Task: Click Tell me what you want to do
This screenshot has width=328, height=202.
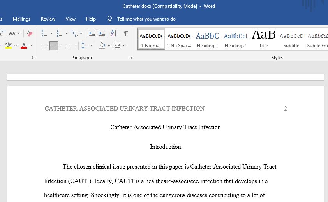Action: coord(146,19)
